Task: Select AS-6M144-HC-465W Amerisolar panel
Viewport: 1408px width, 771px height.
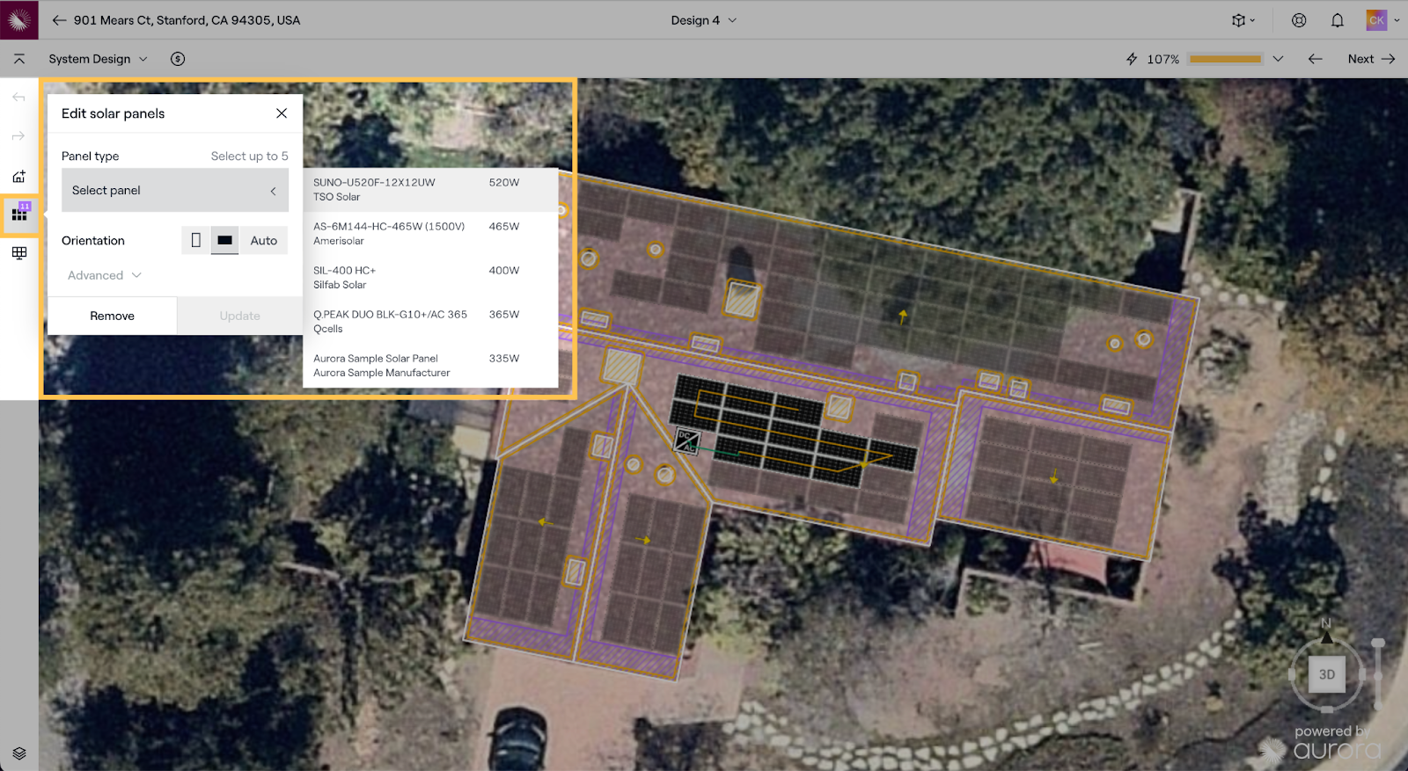Action: [x=430, y=234]
